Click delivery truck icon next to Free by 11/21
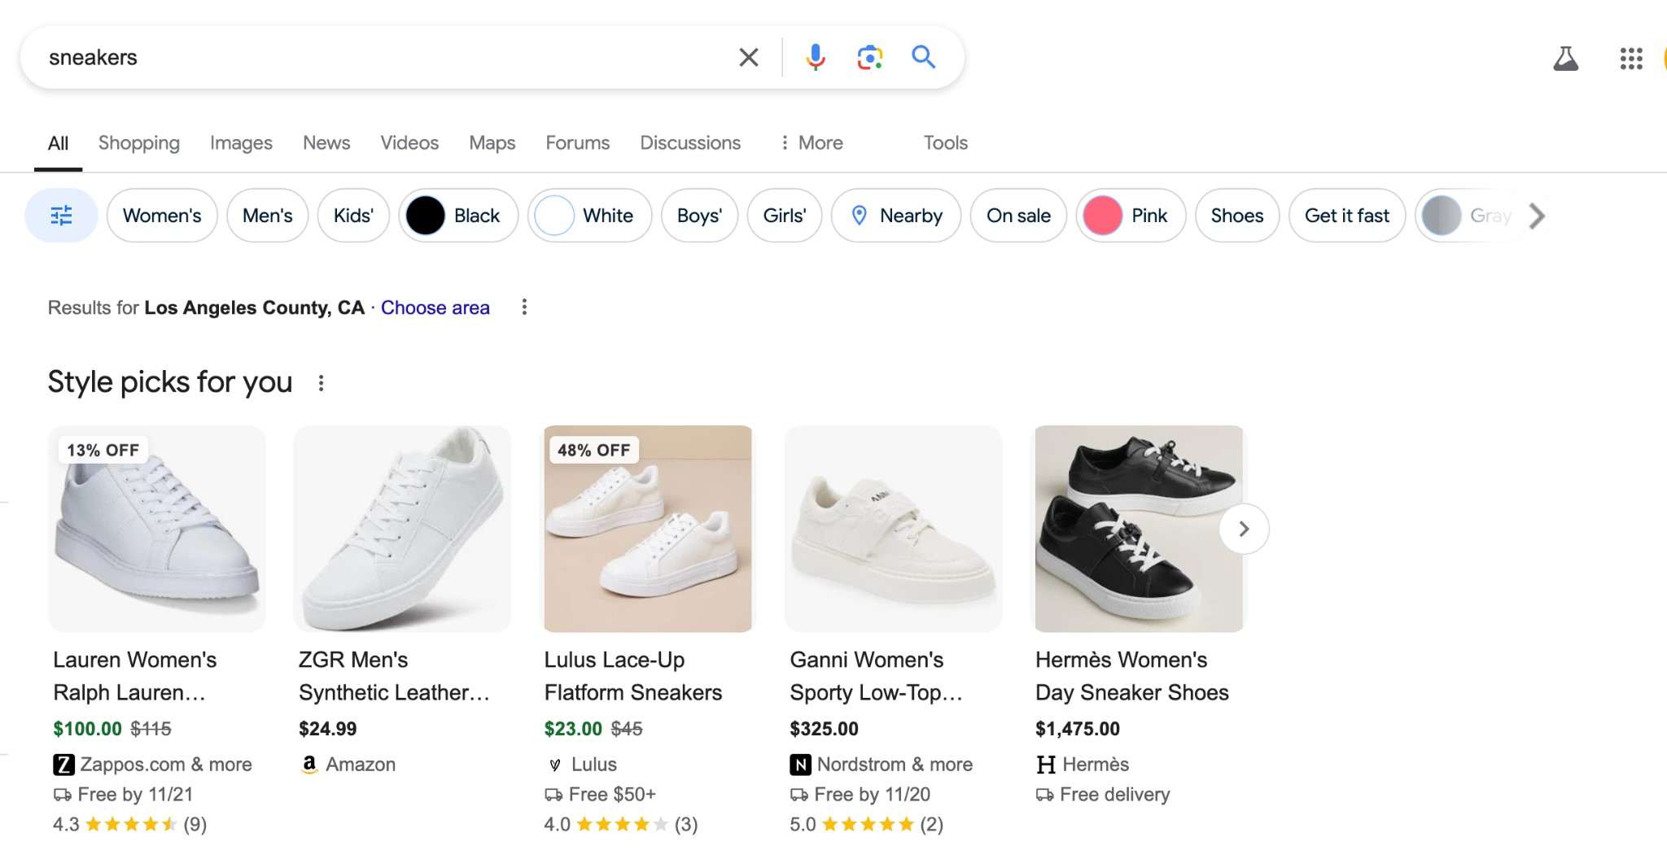 pyautogui.click(x=63, y=795)
